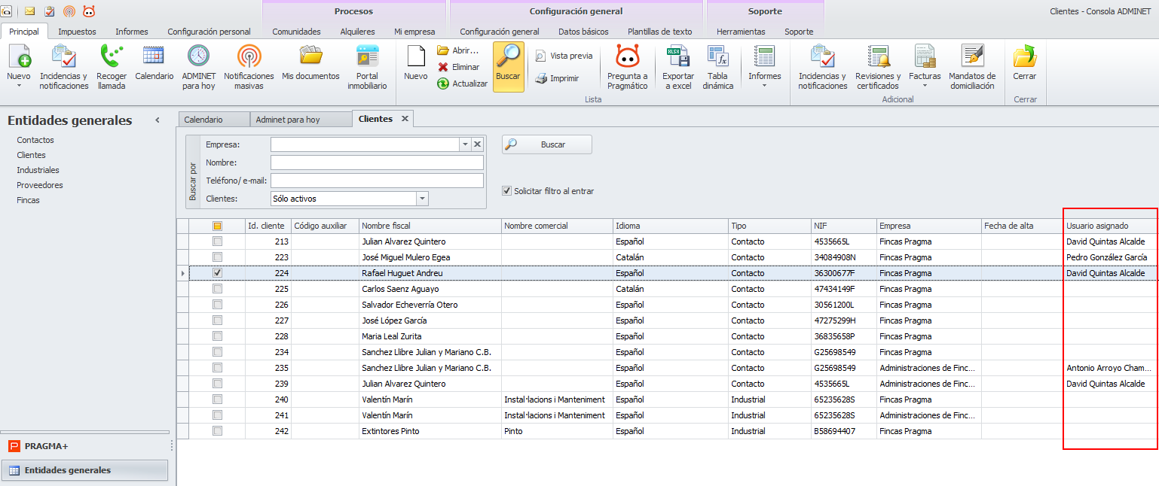Tick the checkbox for client 213
The height and width of the screenshot is (486, 1159).
217,241
